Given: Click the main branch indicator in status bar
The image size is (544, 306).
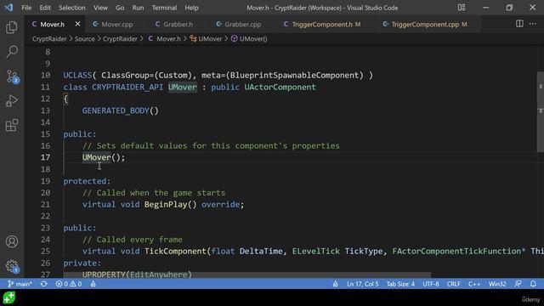Looking at the screenshot, I should tap(20, 284).
